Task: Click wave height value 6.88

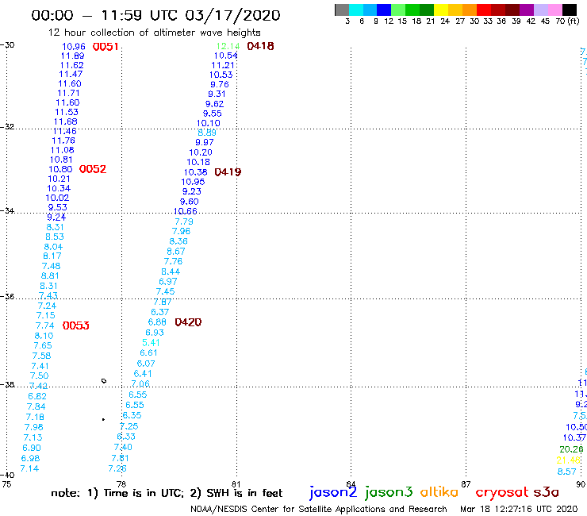Action: (157, 322)
